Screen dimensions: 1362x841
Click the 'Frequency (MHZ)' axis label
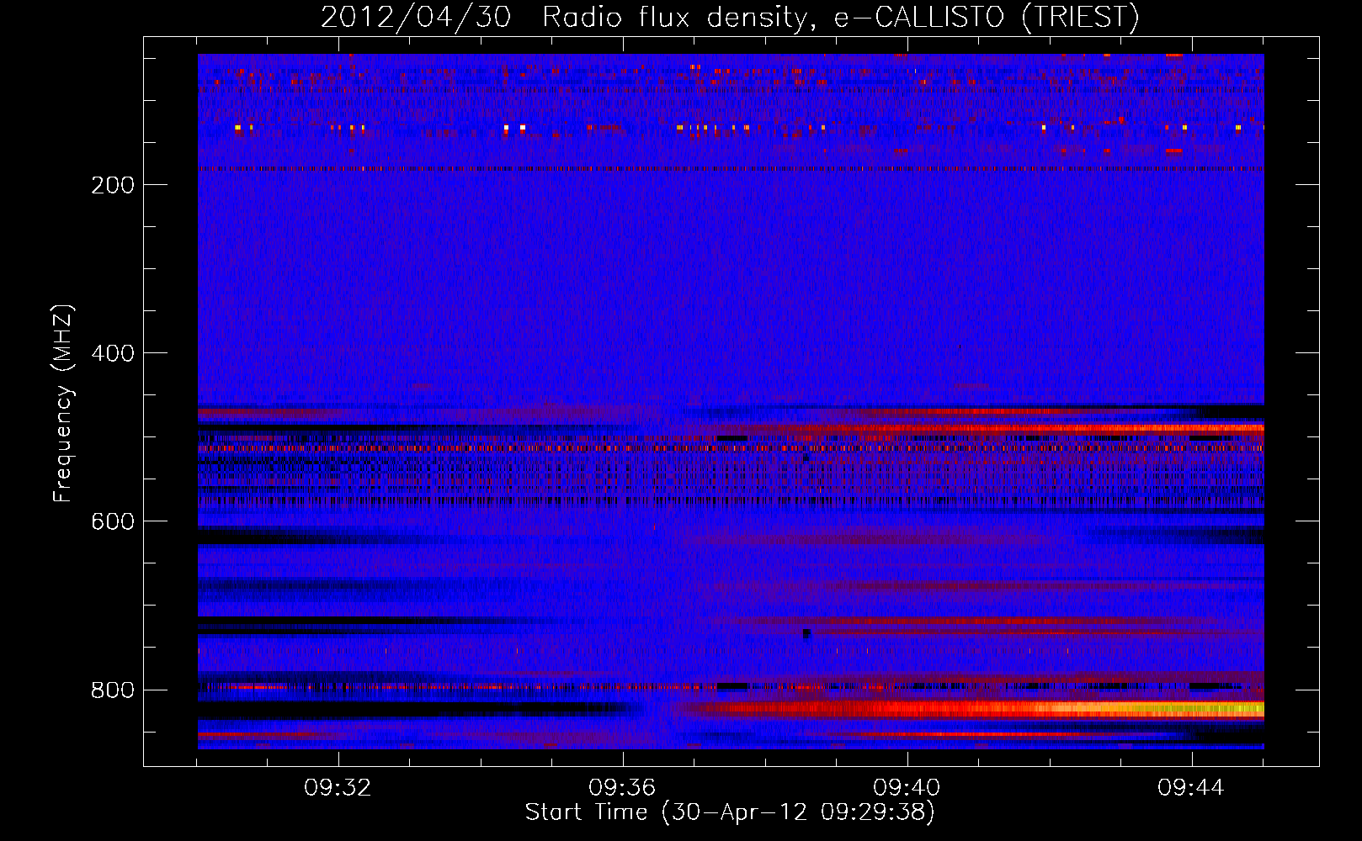[63, 404]
